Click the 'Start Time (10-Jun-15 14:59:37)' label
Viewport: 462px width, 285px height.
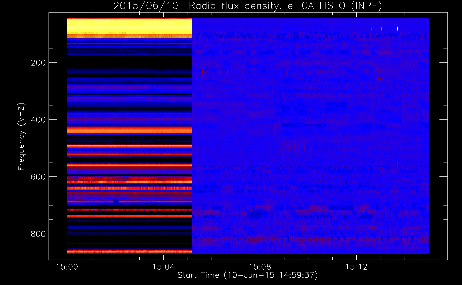(x=248, y=275)
